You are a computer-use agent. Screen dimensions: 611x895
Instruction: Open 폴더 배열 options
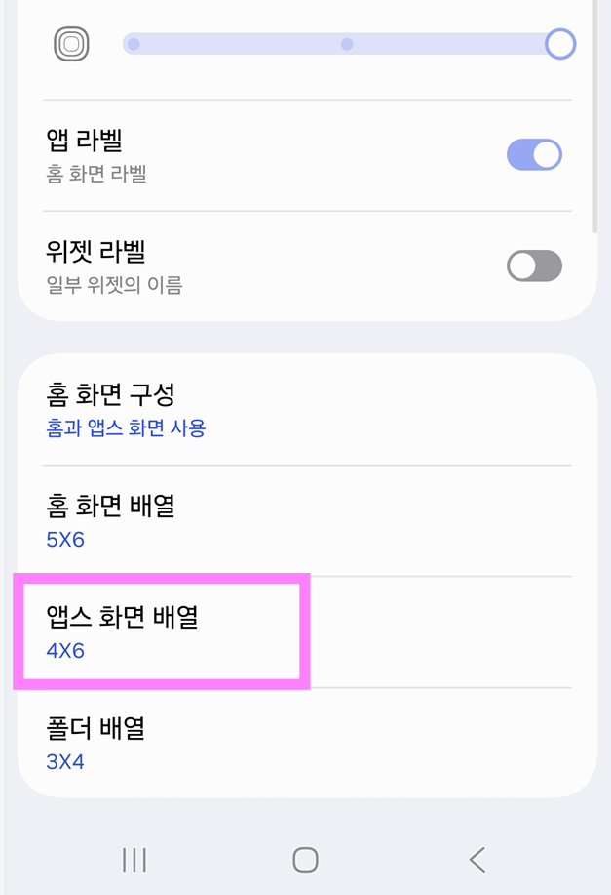pos(305,744)
